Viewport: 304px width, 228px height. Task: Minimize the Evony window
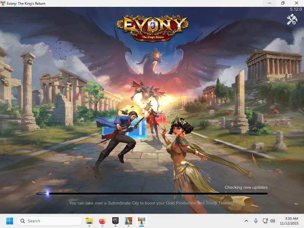pyautogui.click(x=270, y=3)
